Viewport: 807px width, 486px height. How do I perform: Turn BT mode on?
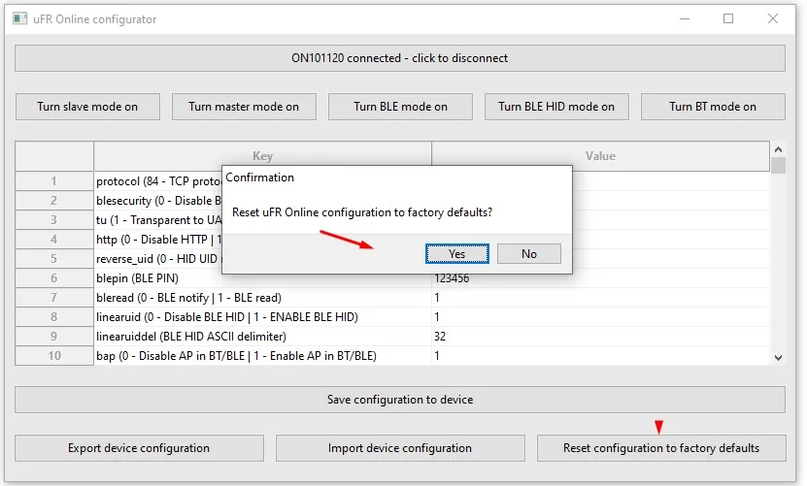coord(713,107)
